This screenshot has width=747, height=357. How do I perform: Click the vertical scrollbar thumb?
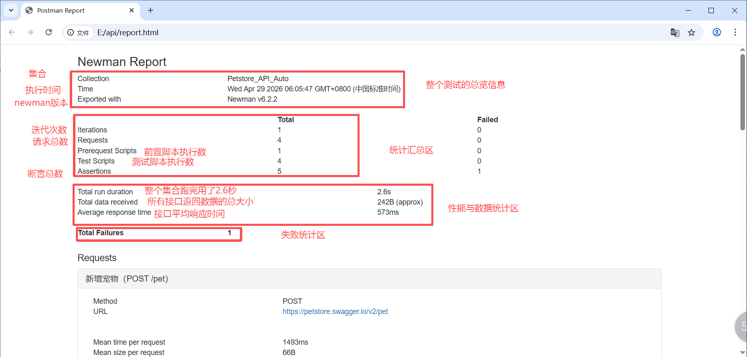point(742,92)
